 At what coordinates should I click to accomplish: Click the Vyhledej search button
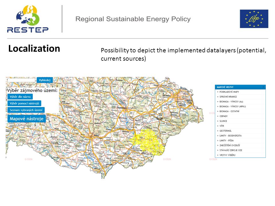click(x=45, y=80)
